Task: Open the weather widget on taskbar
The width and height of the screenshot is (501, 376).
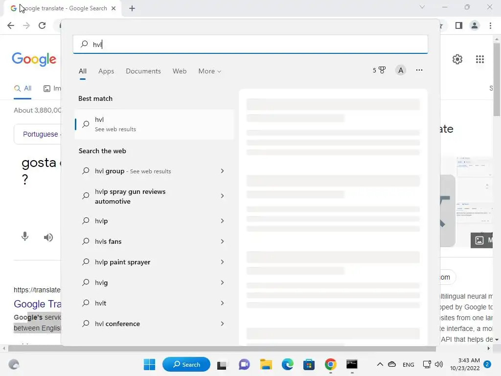Action: (14, 364)
